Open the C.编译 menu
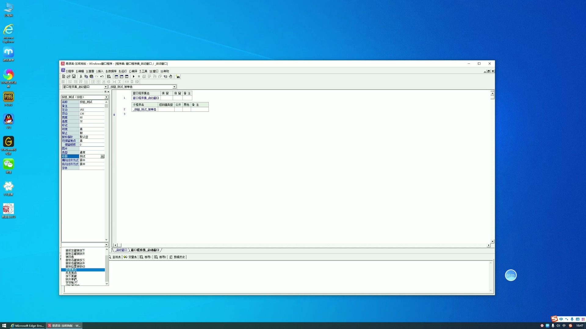The height and width of the screenshot is (329, 586). [133, 71]
